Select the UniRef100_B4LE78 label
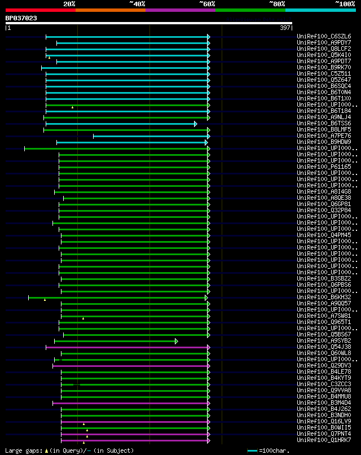Screen dimensions: 361x455 point(324,371)
